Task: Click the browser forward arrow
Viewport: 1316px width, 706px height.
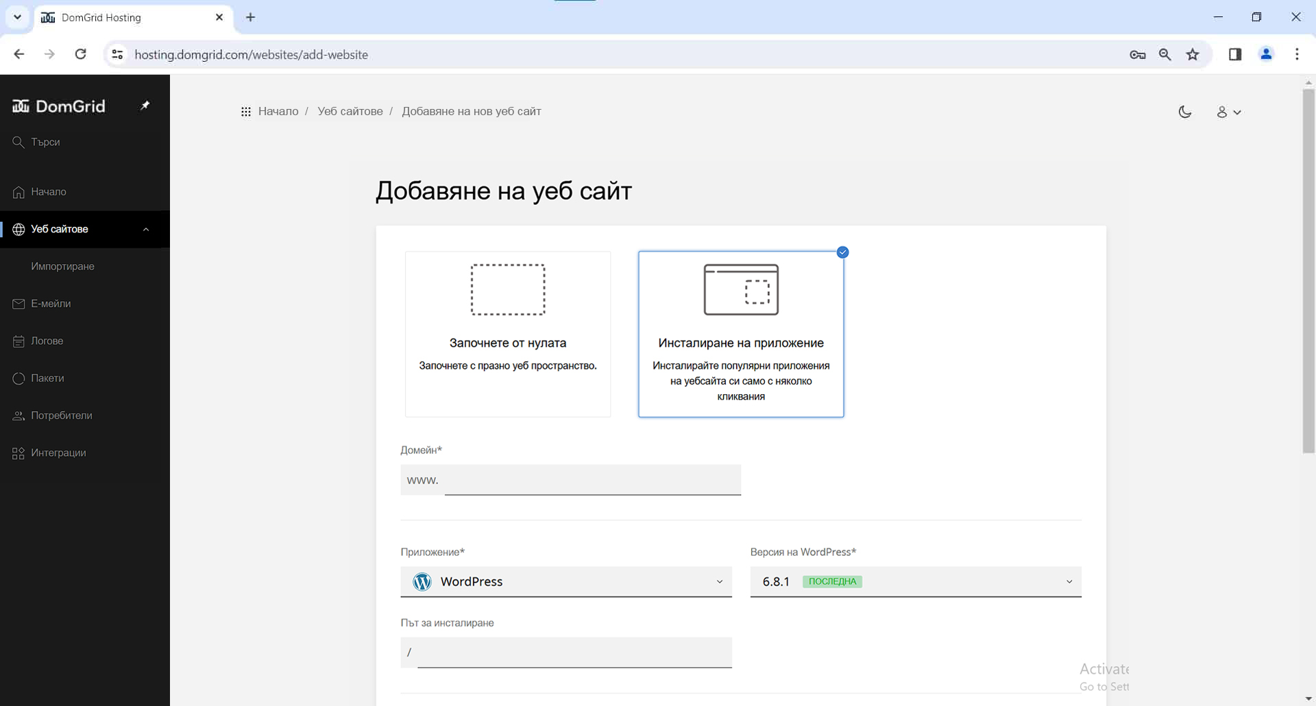Action: pyautogui.click(x=49, y=54)
